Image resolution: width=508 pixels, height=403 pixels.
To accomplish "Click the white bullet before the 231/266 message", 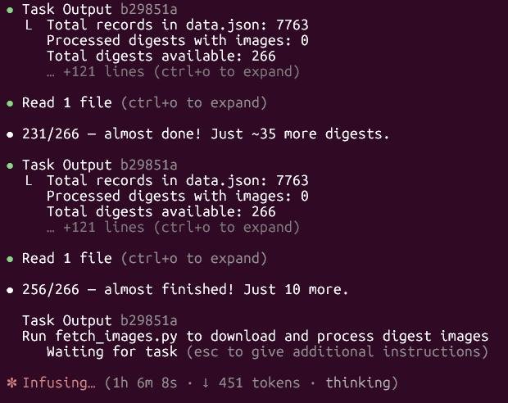I will point(10,134).
